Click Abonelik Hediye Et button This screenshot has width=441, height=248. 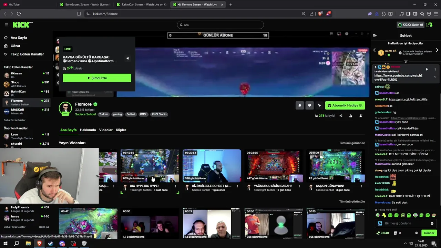click(345, 105)
